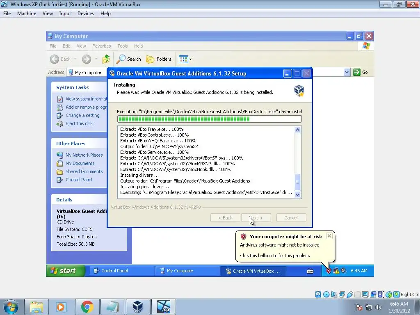The image size is (420, 315).
Task: Click VirtualBox audio indicator icon
Action: coord(334,294)
